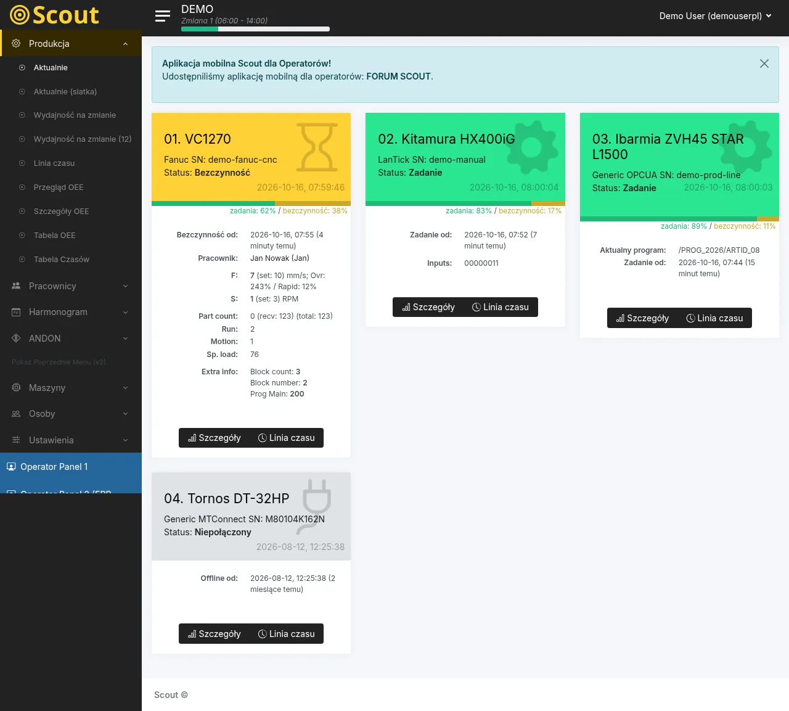Expand the ANDON menu
Screen dimensions: 789x711
[126, 339]
